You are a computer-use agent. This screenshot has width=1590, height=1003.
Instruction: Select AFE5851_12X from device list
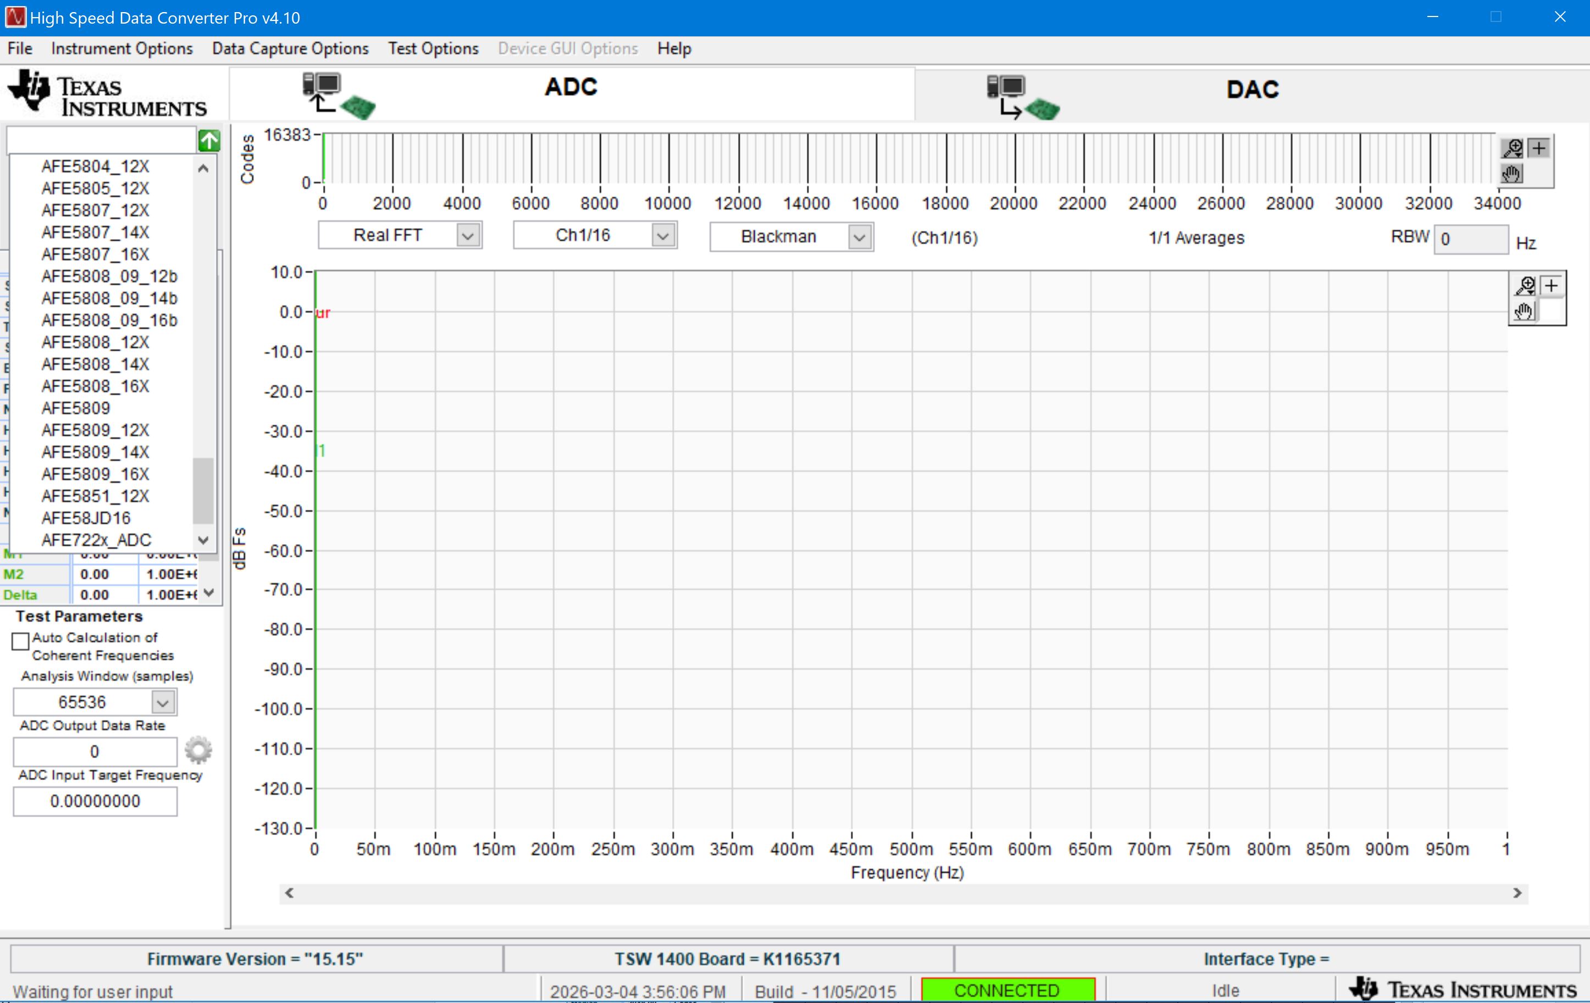pyautogui.click(x=95, y=496)
